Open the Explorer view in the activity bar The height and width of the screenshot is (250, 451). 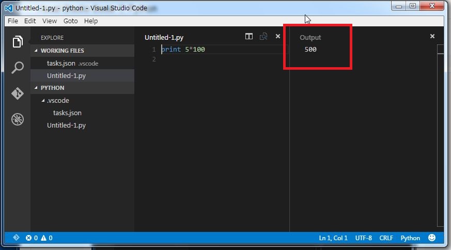click(x=18, y=42)
